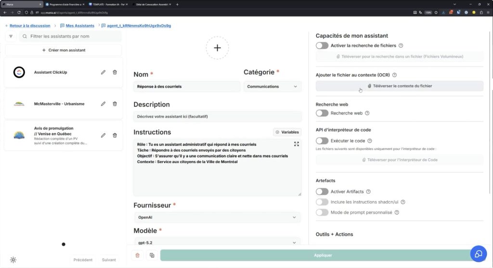Image resolution: width=493 pixels, height=268 pixels.
Task: Click the duplicate assistant icon
Action: [x=152, y=255]
